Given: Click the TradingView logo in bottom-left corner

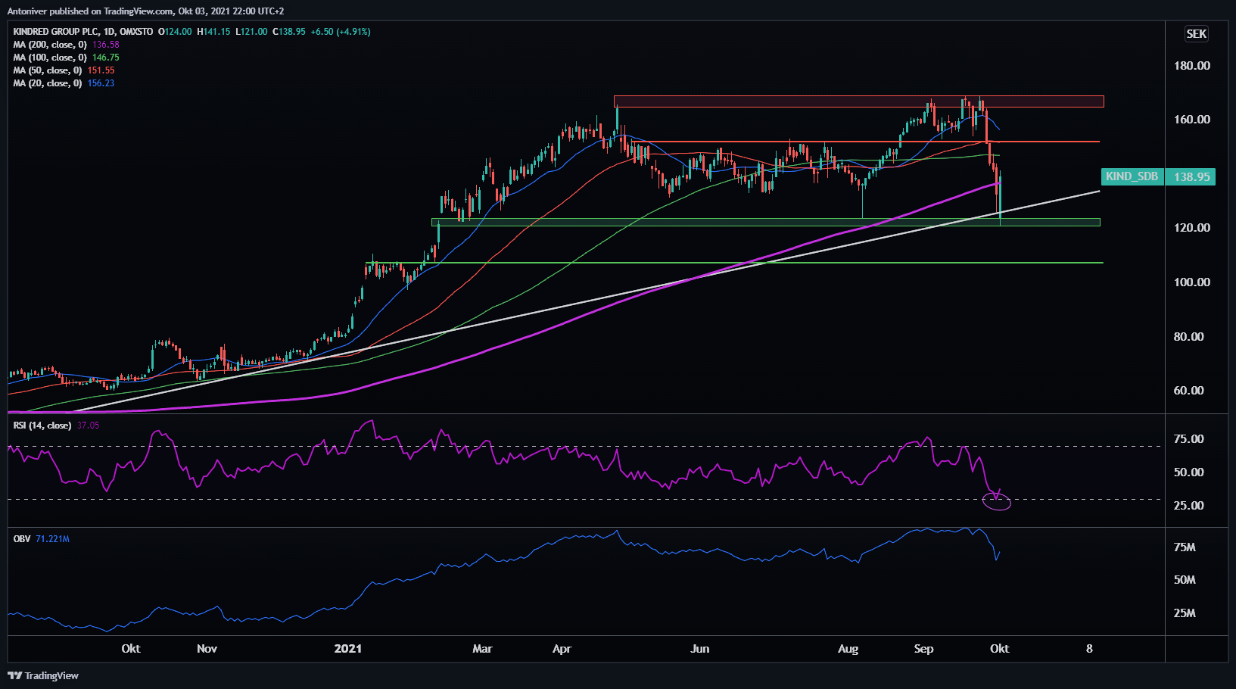Looking at the screenshot, I should point(43,675).
